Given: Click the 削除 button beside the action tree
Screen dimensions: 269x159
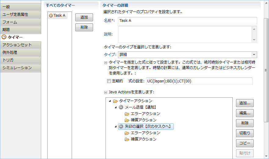Looking at the screenshot, I should click(245, 123).
